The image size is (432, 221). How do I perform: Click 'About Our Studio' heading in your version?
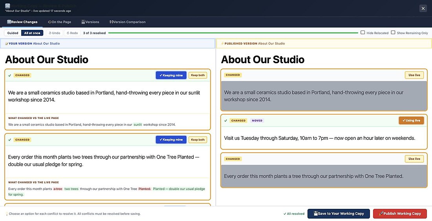(47, 59)
